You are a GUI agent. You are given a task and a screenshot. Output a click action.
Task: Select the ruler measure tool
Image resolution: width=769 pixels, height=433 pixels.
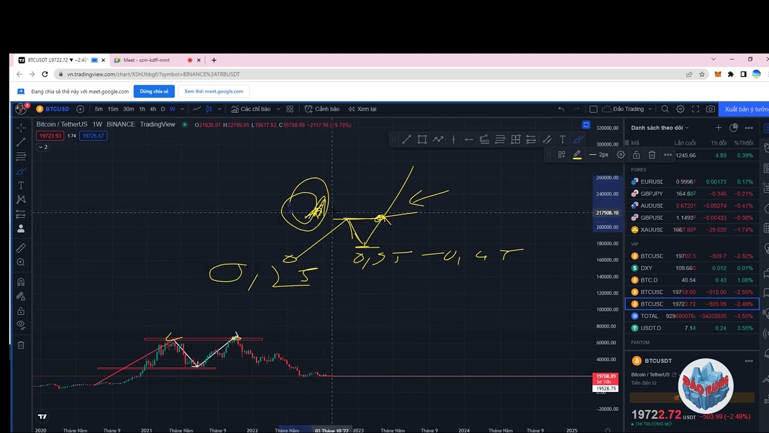tap(21, 248)
